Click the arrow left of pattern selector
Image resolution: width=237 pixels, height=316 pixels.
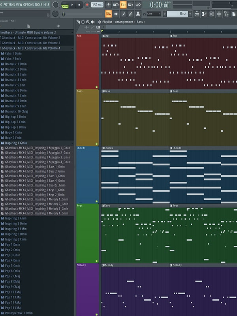pos(165,14)
